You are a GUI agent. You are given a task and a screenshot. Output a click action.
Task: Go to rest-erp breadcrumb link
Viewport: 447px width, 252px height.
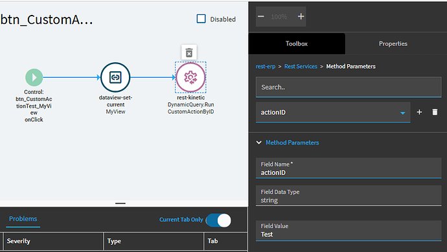click(266, 67)
